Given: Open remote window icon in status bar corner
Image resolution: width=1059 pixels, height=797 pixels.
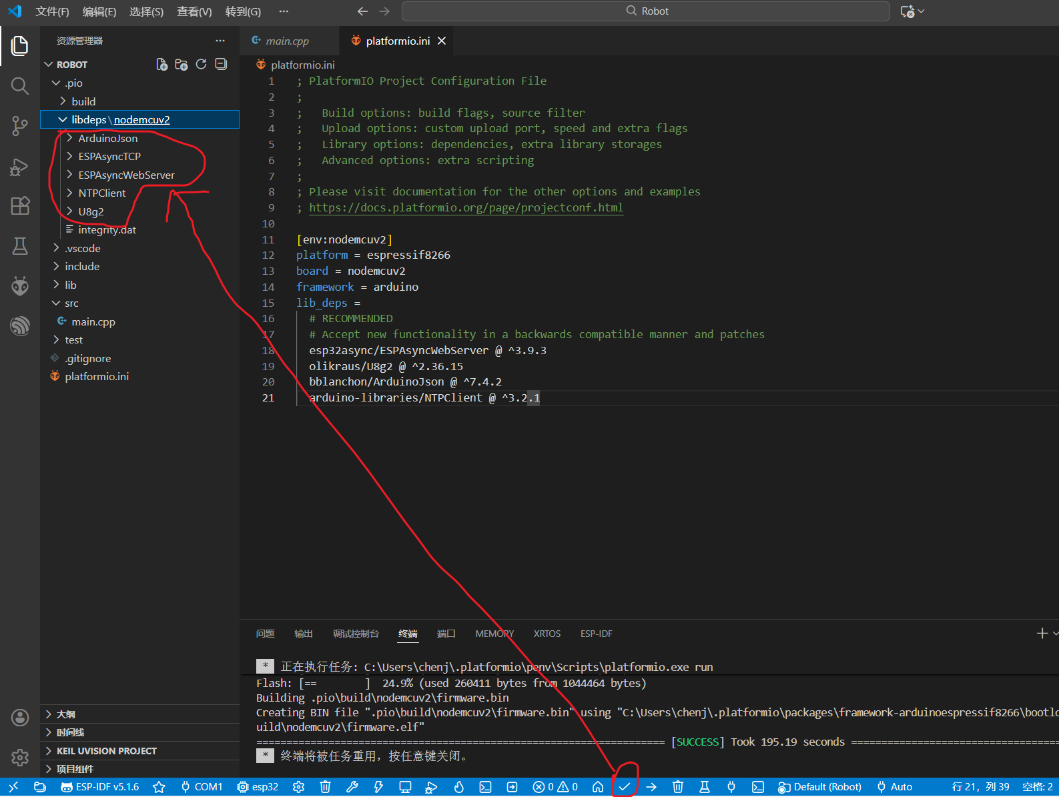Looking at the screenshot, I should (13, 787).
